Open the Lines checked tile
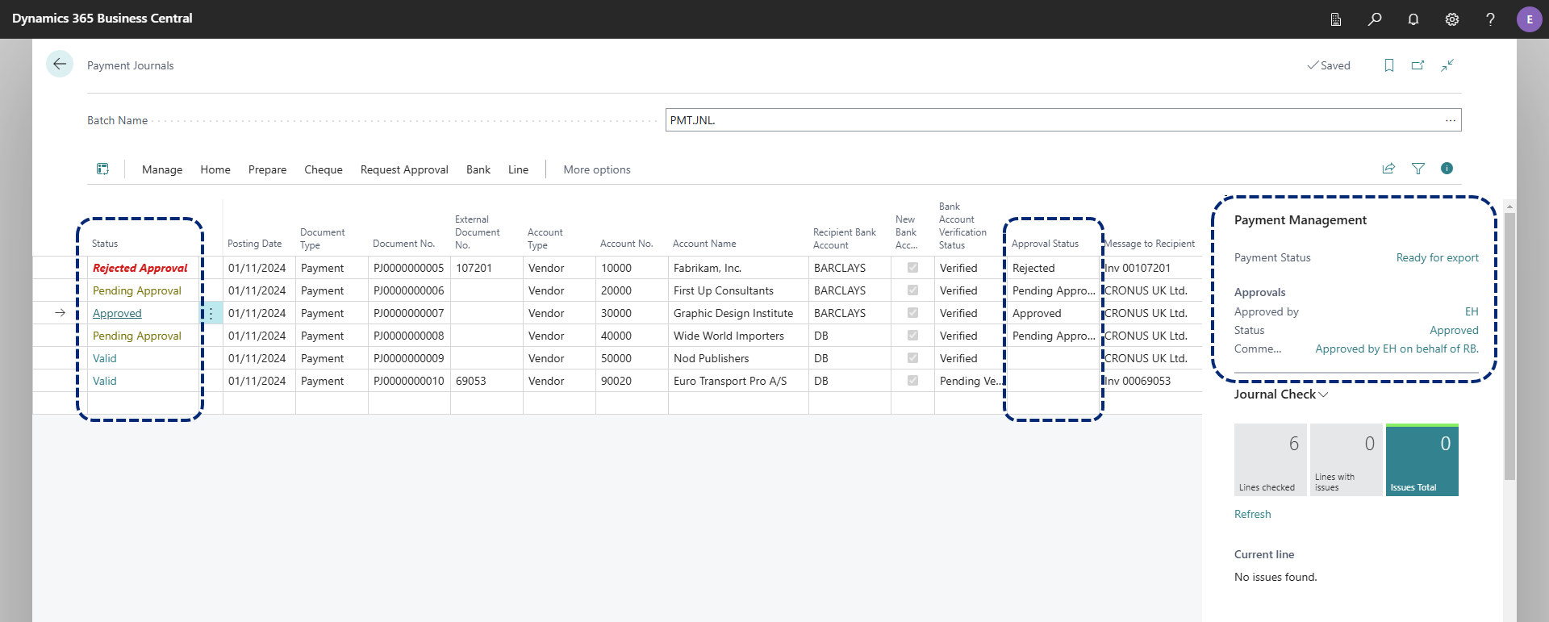The height and width of the screenshot is (622, 1549). [x=1271, y=460]
